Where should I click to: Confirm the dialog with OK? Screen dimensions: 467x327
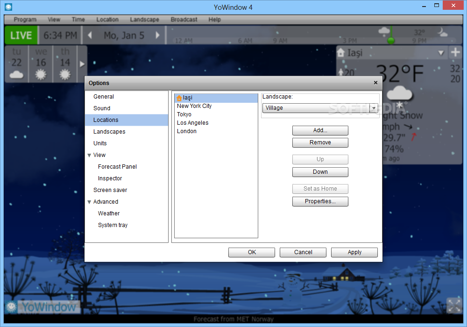coord(252,252)
